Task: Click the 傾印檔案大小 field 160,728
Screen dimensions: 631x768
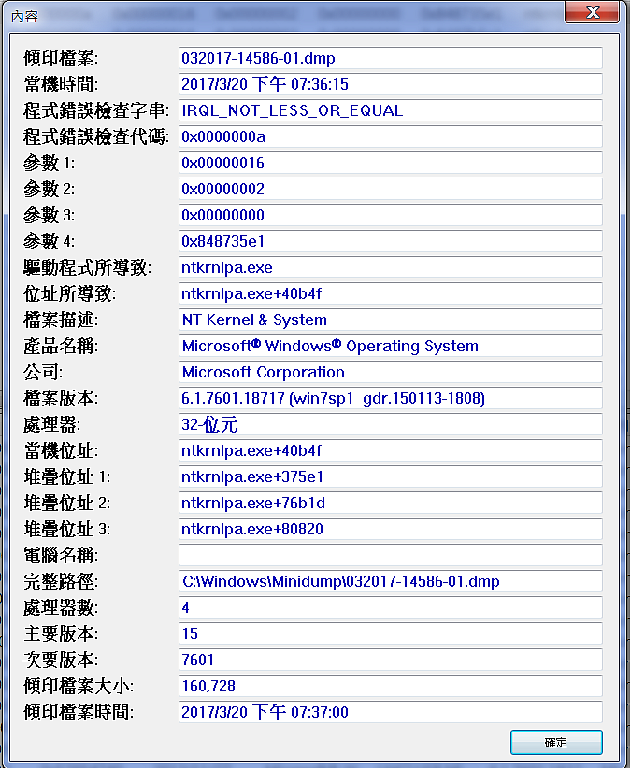Action: click(x=391, y=686)
